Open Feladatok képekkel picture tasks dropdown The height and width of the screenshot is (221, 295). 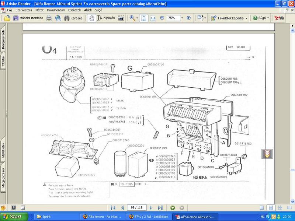229,18
